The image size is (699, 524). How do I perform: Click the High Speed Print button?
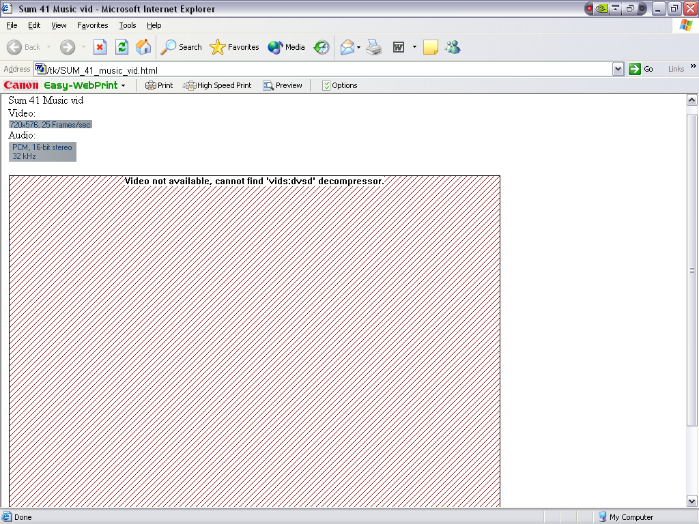(x=217, y=85)
